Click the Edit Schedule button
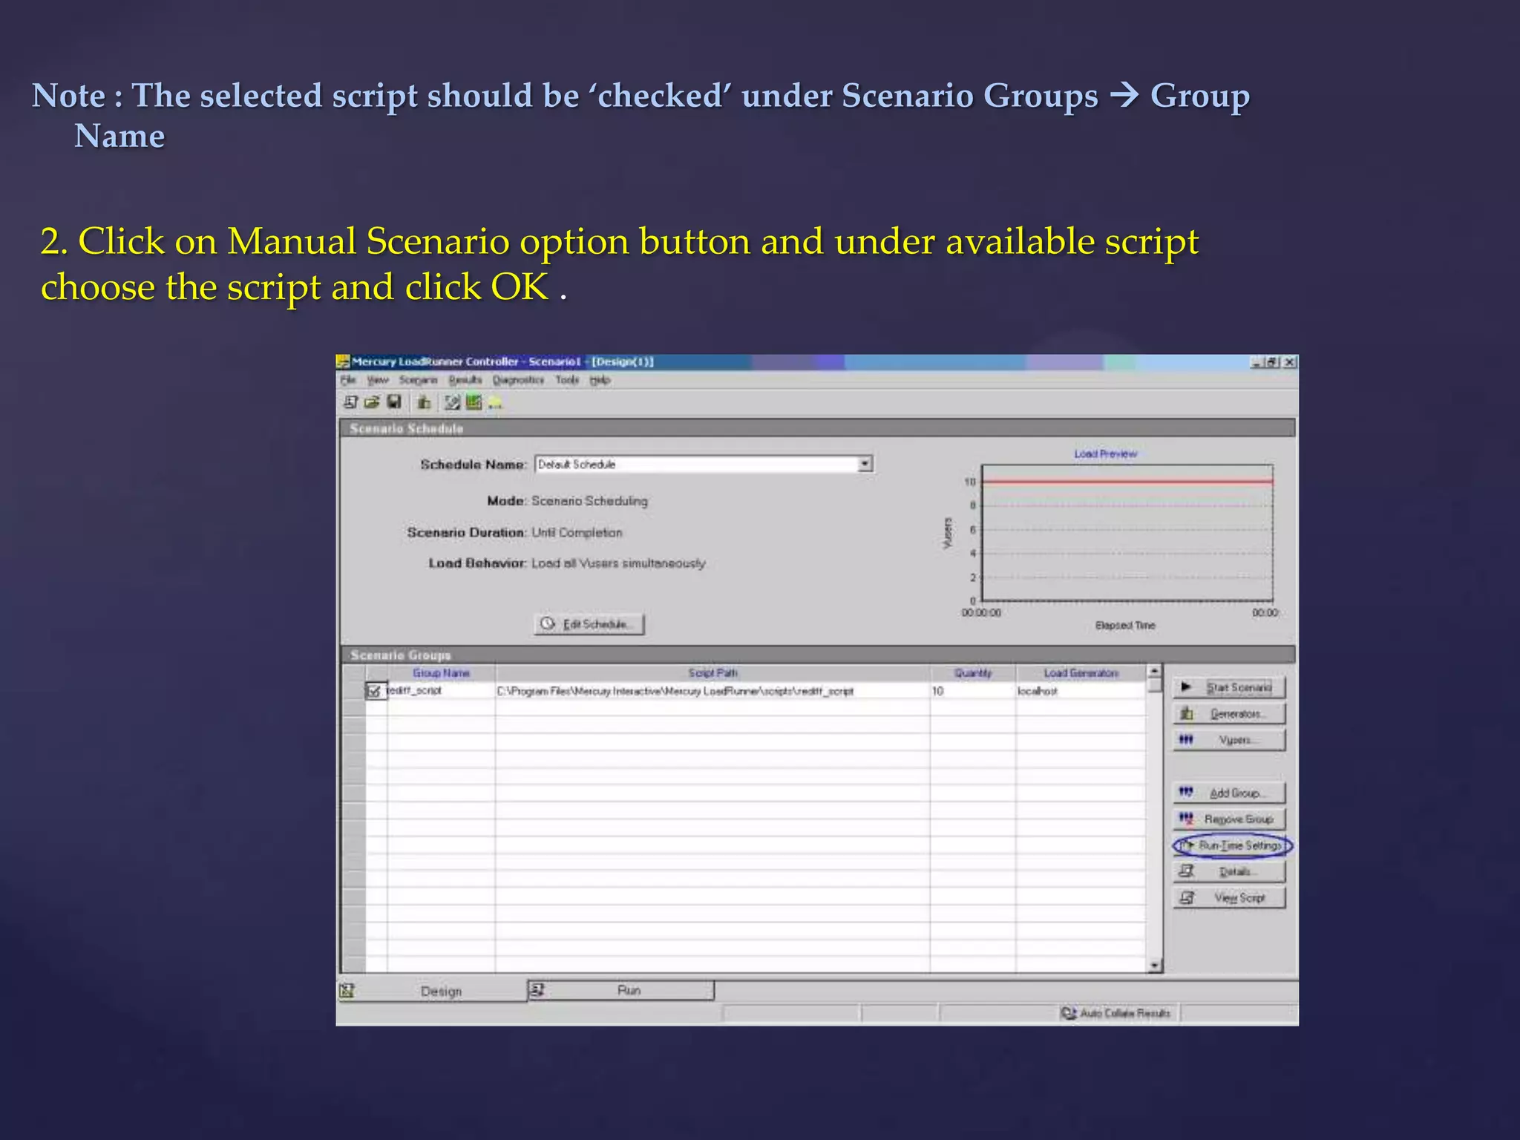The image size is (1520, 1140). pyautogui.click(x=589, y=624)
